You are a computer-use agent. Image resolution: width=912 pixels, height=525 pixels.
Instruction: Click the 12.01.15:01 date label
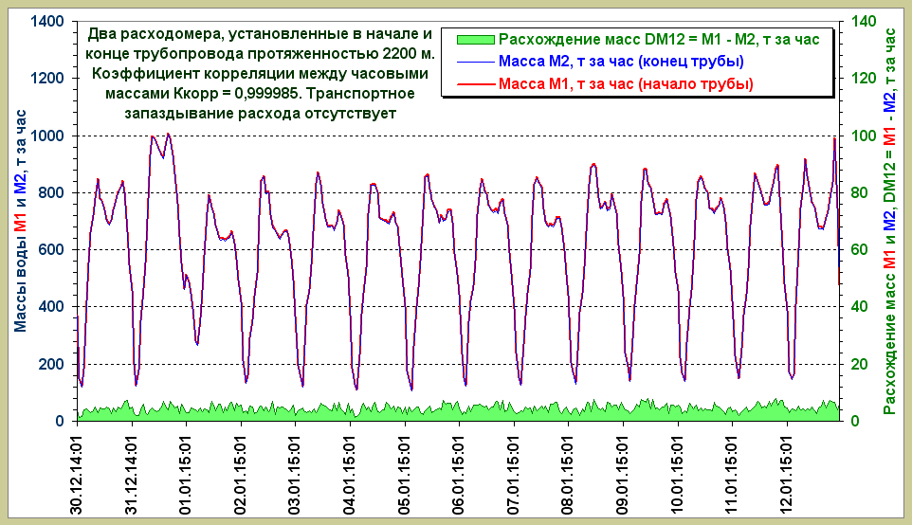tap(787, 472)
